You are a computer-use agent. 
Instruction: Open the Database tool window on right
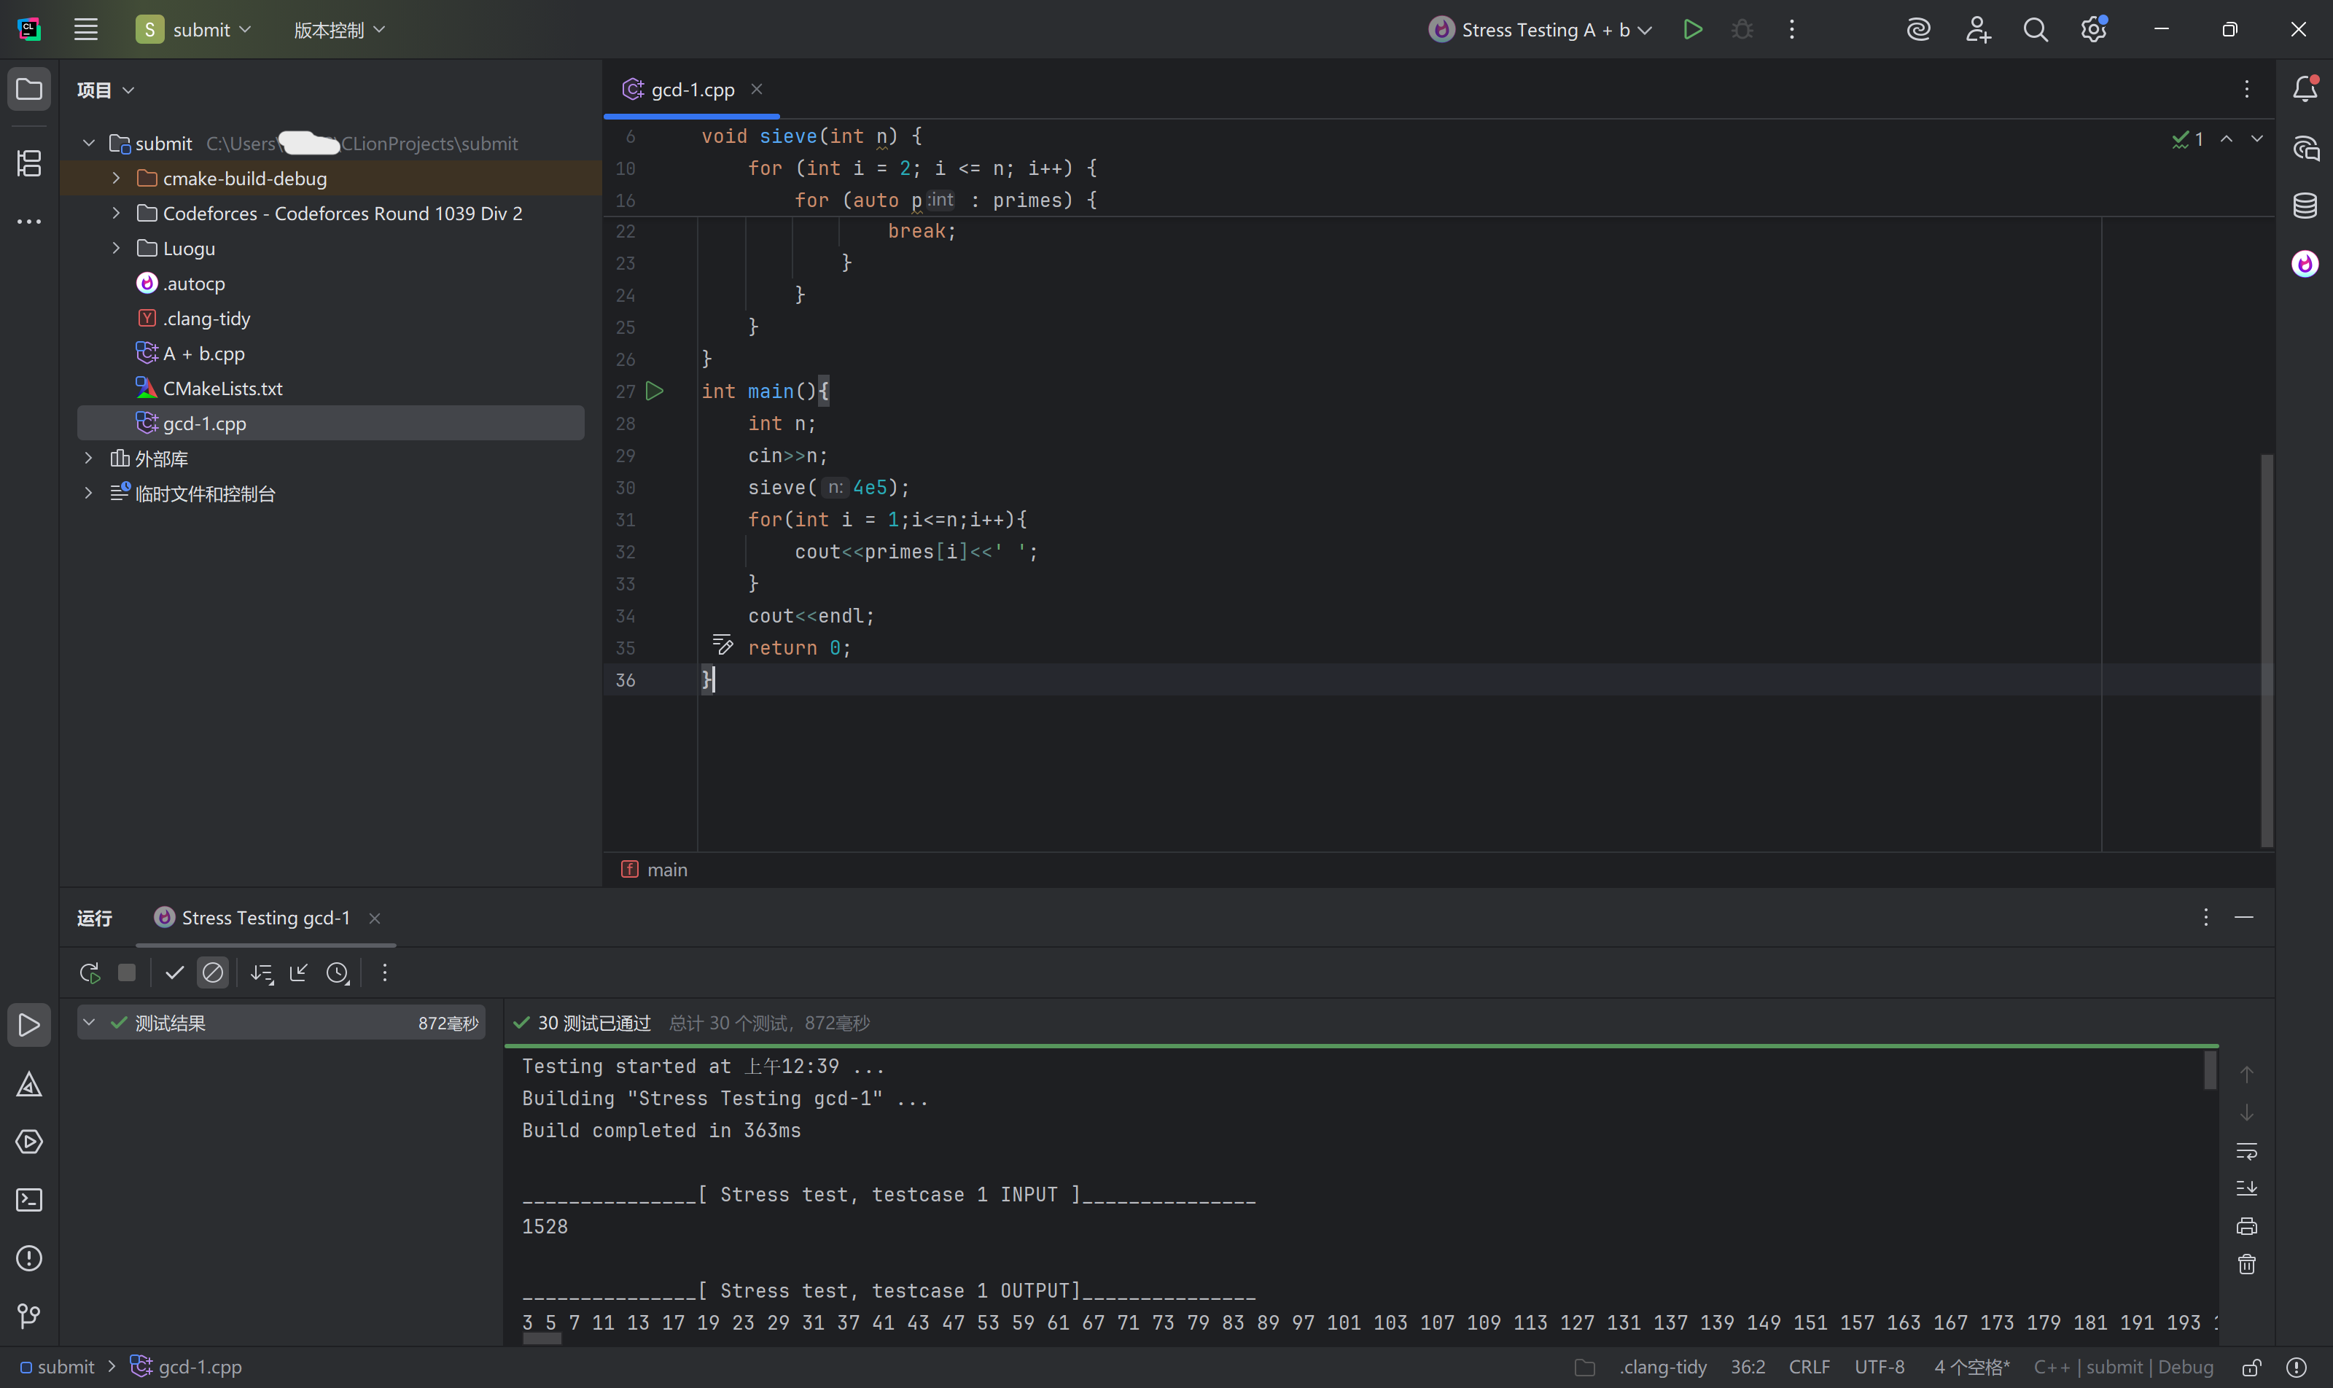coord(2305,206)
